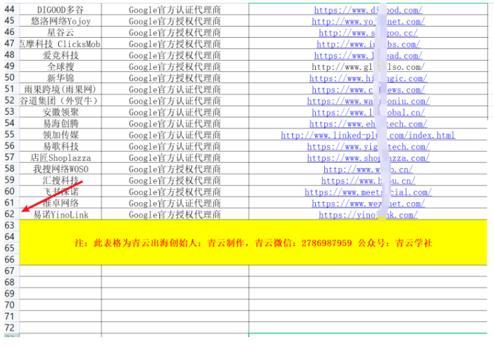Select row header 50
The width and height of the screenshot is (494, 347).
pyautogui.click(x=9, y=78)
